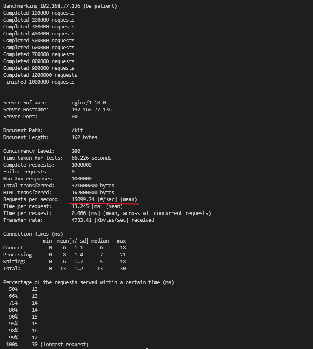Click the Document Length 162 bytes value
This screenshot has height=349, width=313.
[85, 137]
